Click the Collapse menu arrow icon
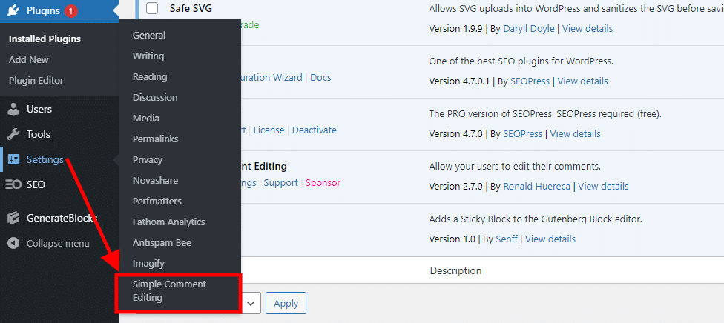 tap(13, 243)
